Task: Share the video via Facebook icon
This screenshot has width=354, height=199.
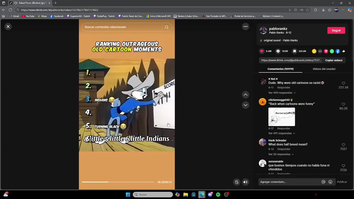Action: tap(338, 51)
